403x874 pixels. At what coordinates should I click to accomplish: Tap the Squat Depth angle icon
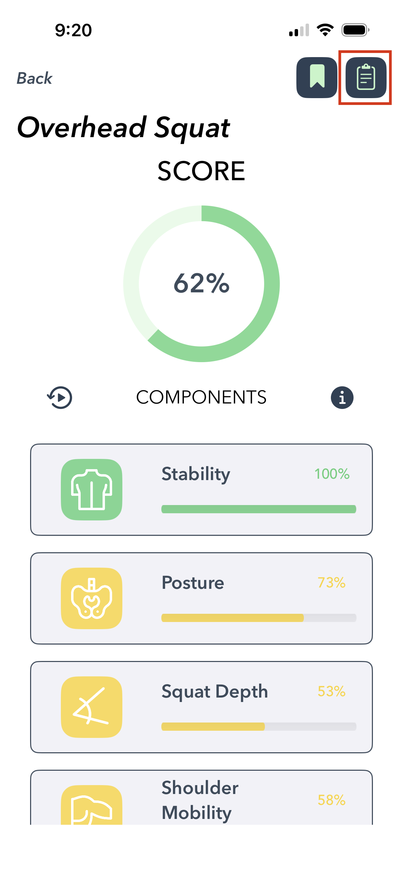(92, 707)
